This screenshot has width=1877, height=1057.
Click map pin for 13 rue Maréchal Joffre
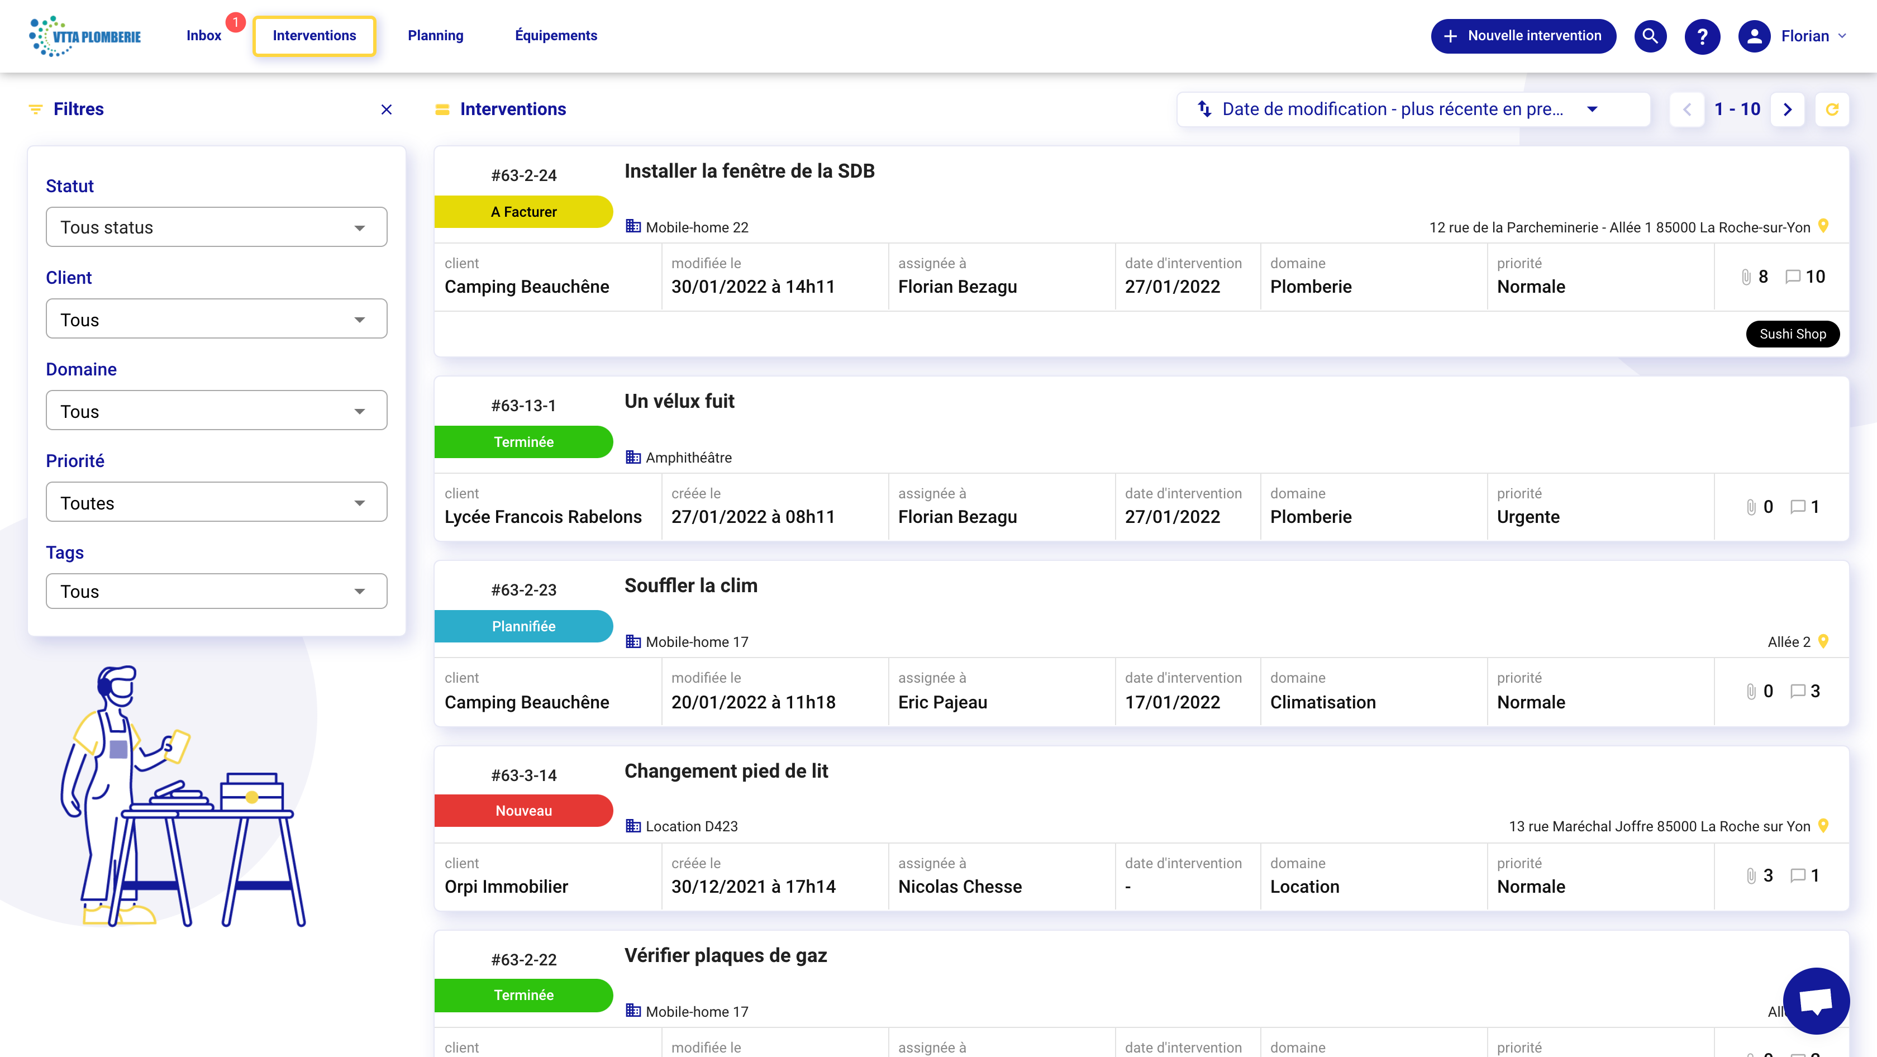[x=1824, y=825]
